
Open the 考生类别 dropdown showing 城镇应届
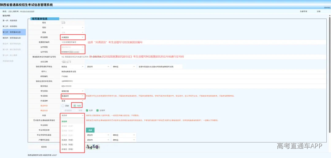(x=72, y=91)
